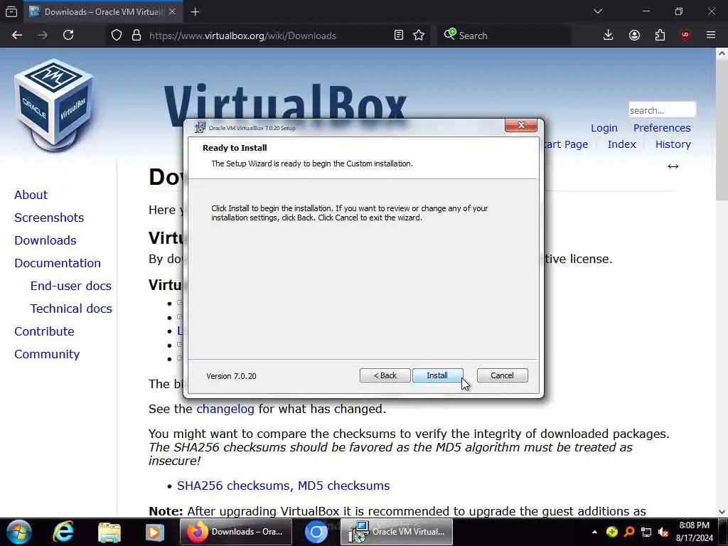Viewport: 728px width, 546px height.
Task: Click the VirtualBox Setup dialog title icon
Action: [x=200, y=127]
